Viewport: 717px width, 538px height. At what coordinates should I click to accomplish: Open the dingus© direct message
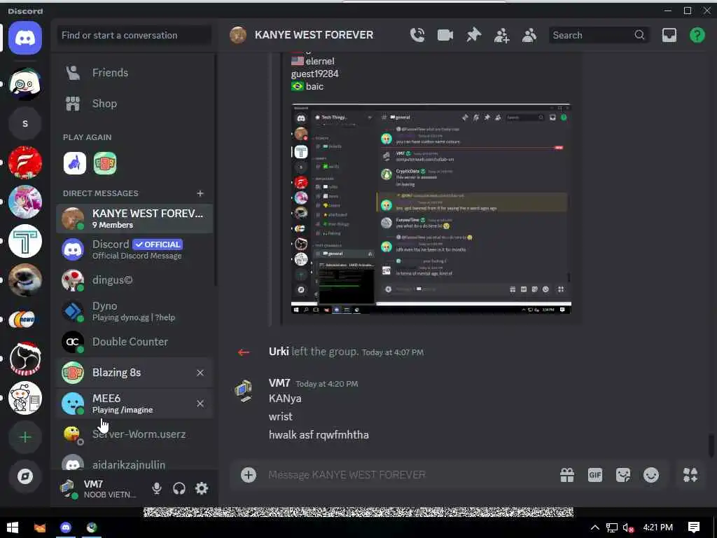pos(135,280)
